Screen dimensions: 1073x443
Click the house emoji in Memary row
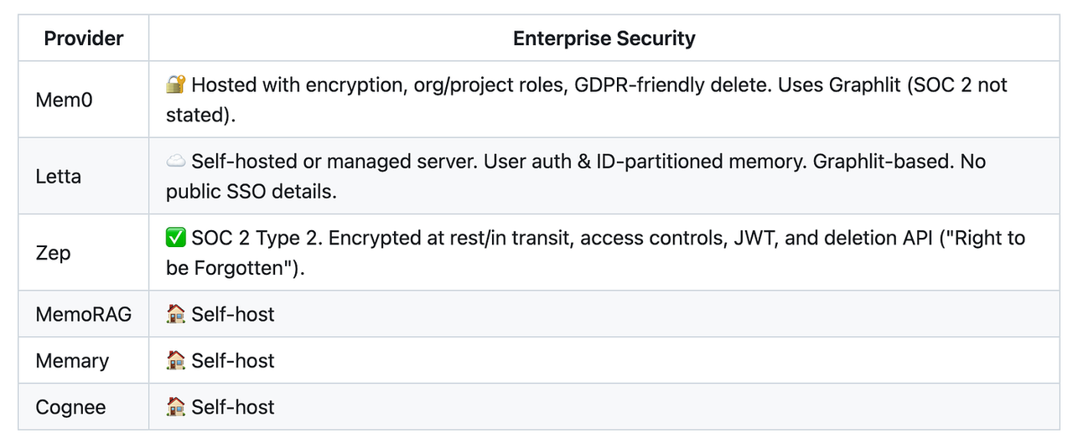pos(176,360)
